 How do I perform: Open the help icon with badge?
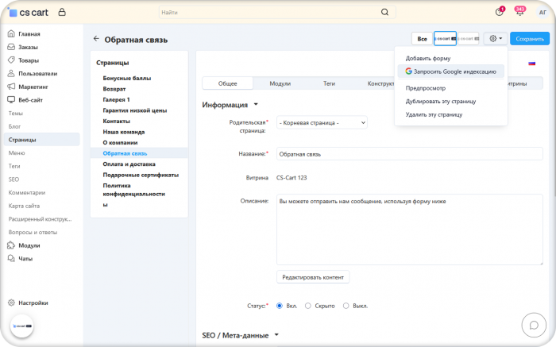[x=500, y=12]
